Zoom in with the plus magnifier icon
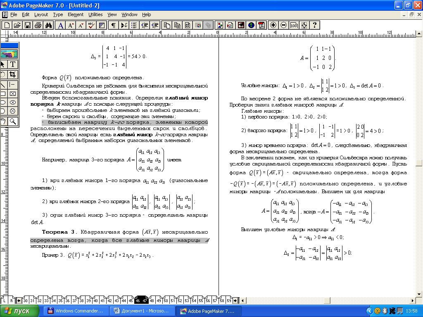 coord(273,25)
